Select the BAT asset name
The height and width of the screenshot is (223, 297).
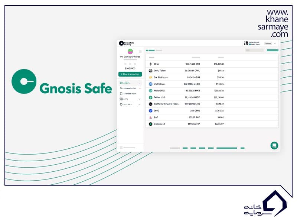pos(156,117)
